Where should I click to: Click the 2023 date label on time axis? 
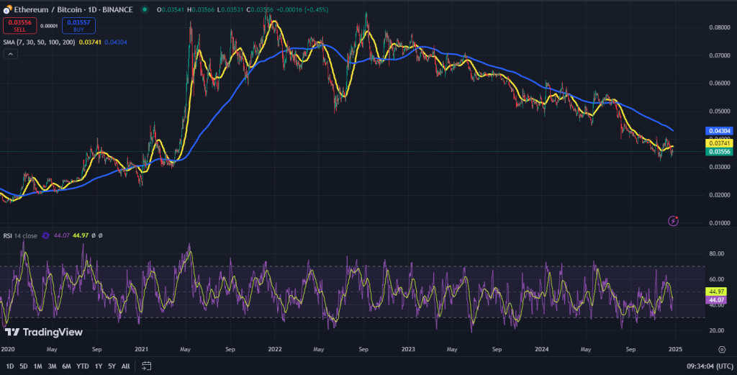408,349
